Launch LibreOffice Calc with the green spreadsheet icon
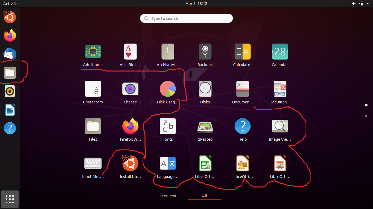Image resolution: width=373 pixels, height=209 pixels. point(205,164)
